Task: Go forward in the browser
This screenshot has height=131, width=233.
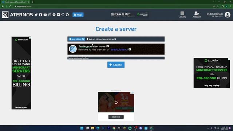Action: (7, 7)
